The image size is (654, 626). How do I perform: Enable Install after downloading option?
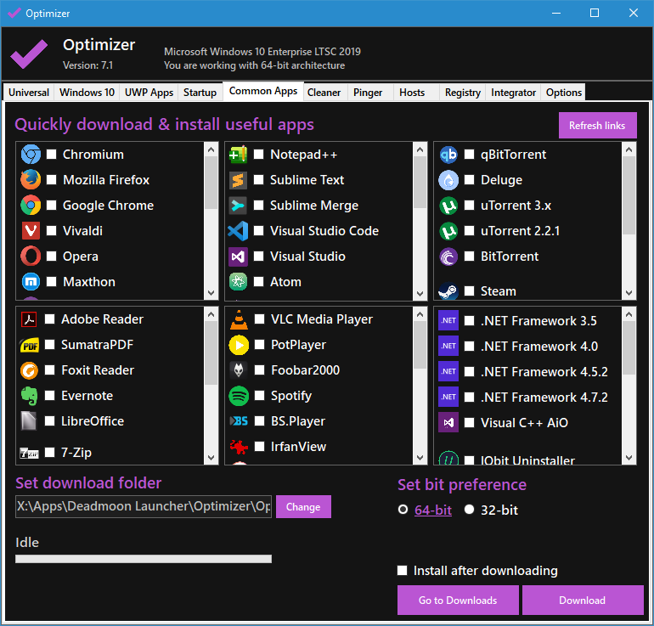pyautogui.click(x=403, y=571)
